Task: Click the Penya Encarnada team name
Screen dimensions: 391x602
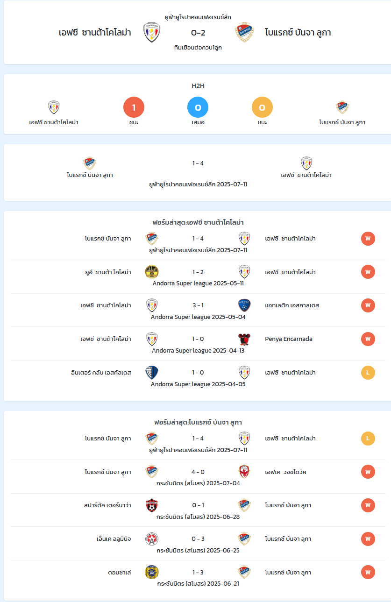Action: 289,339
